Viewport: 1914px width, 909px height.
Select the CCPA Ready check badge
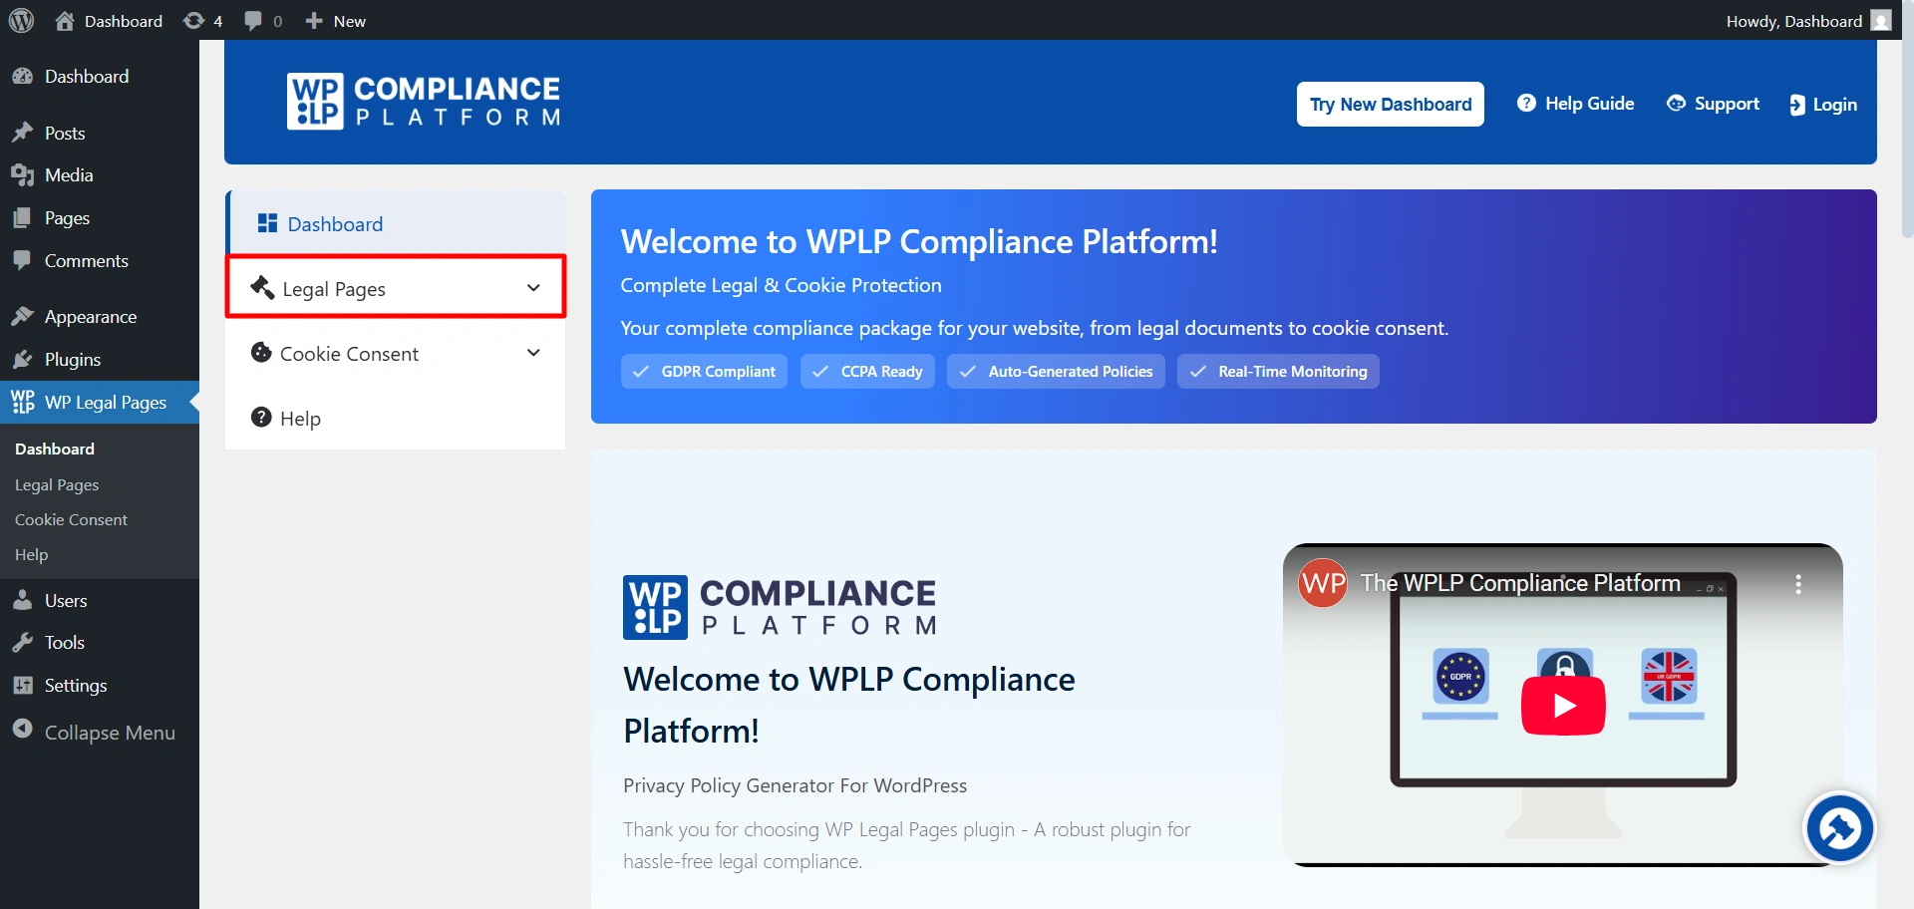(x=866, y=371)
